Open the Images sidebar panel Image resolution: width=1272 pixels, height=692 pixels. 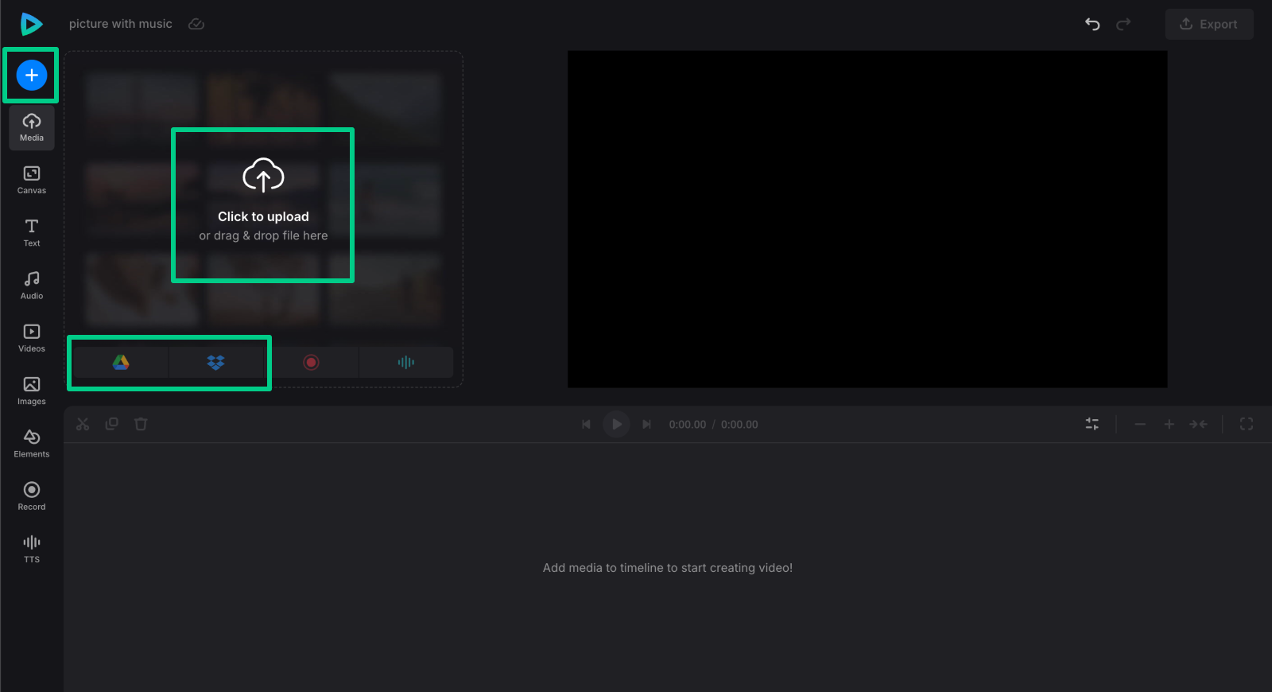(x=32, y=391)
